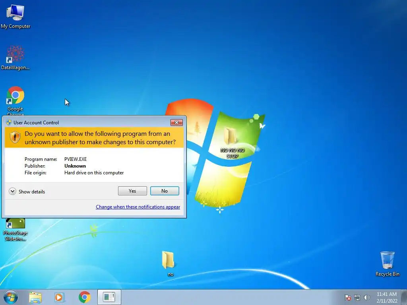
Task: Select the 'NO NO NO STOP' folder
Action: tap(232, 143)
